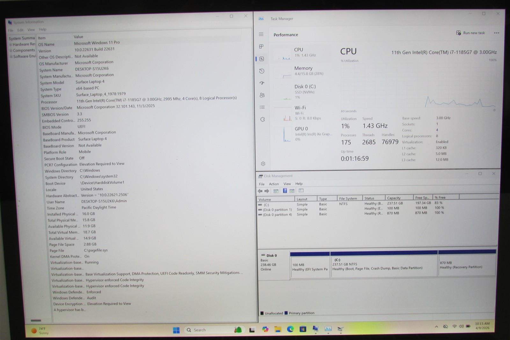Sort by % Free column header
The height and width of the screenshot is (340, 510).
[x=446, y=198]
